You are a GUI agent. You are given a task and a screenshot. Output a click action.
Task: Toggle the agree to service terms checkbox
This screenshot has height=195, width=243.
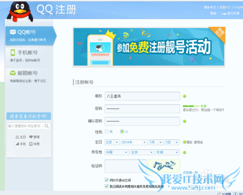(106, 186)
